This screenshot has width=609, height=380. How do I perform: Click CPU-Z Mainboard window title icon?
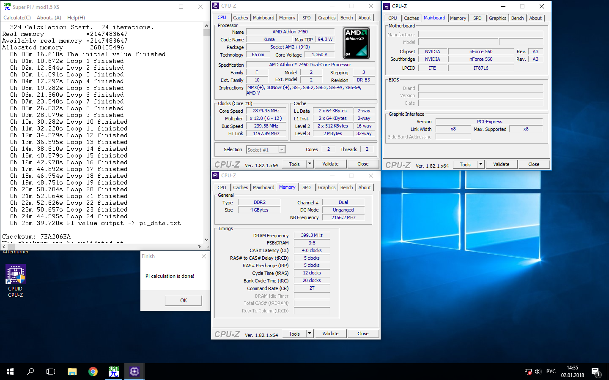click(387, 6)
